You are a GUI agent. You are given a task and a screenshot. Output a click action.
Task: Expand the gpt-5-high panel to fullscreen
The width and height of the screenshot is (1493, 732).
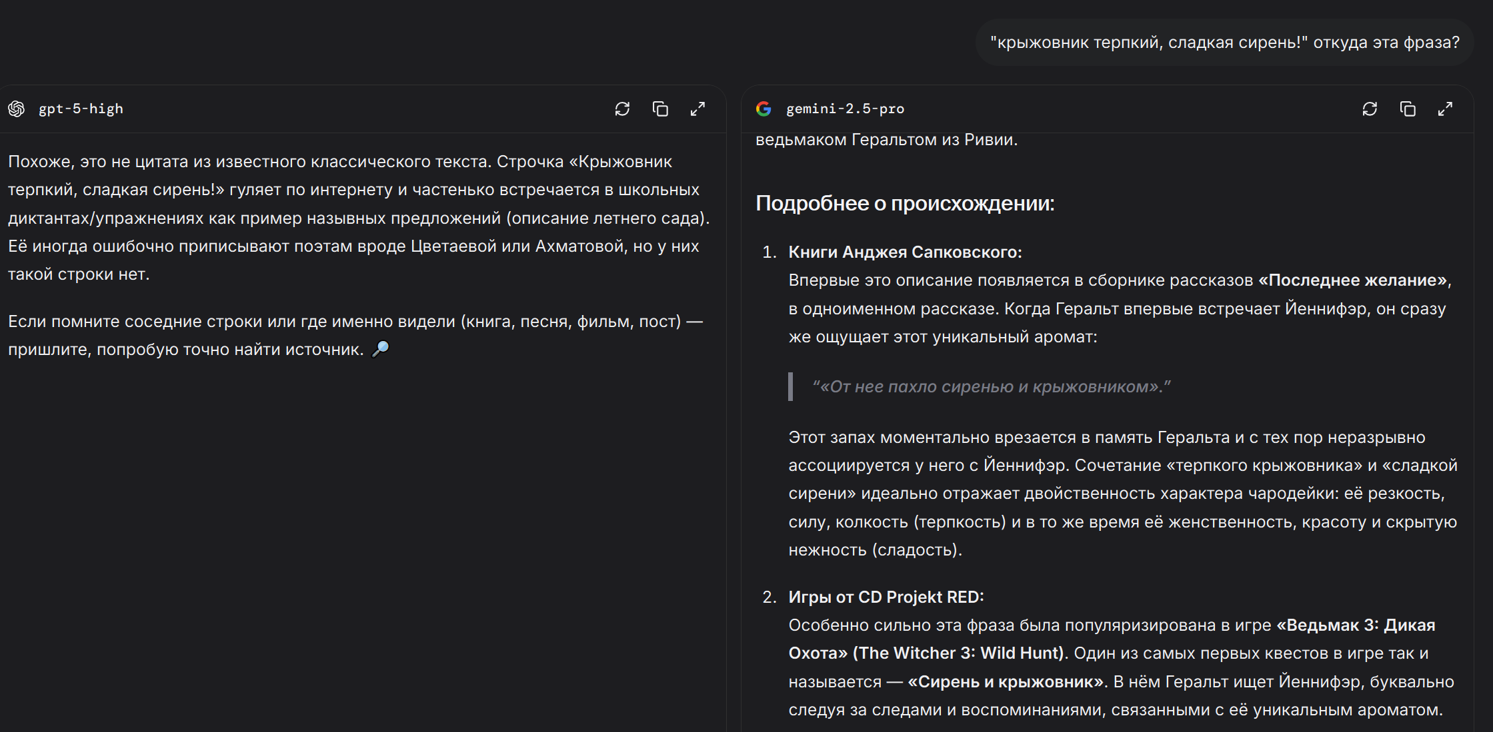pos(697,109)
